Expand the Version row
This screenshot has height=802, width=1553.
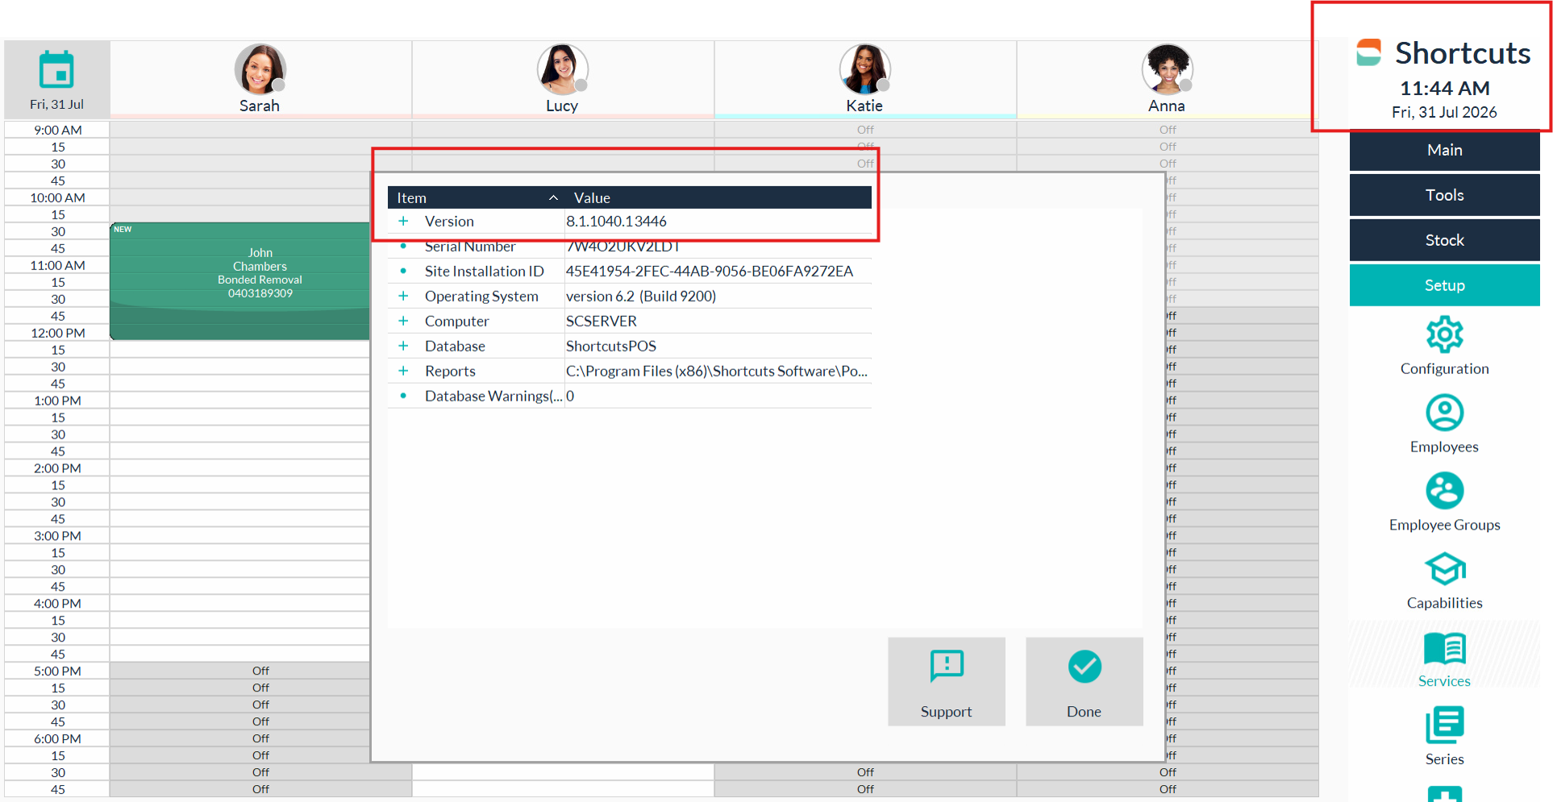click(x=403, y=221)
